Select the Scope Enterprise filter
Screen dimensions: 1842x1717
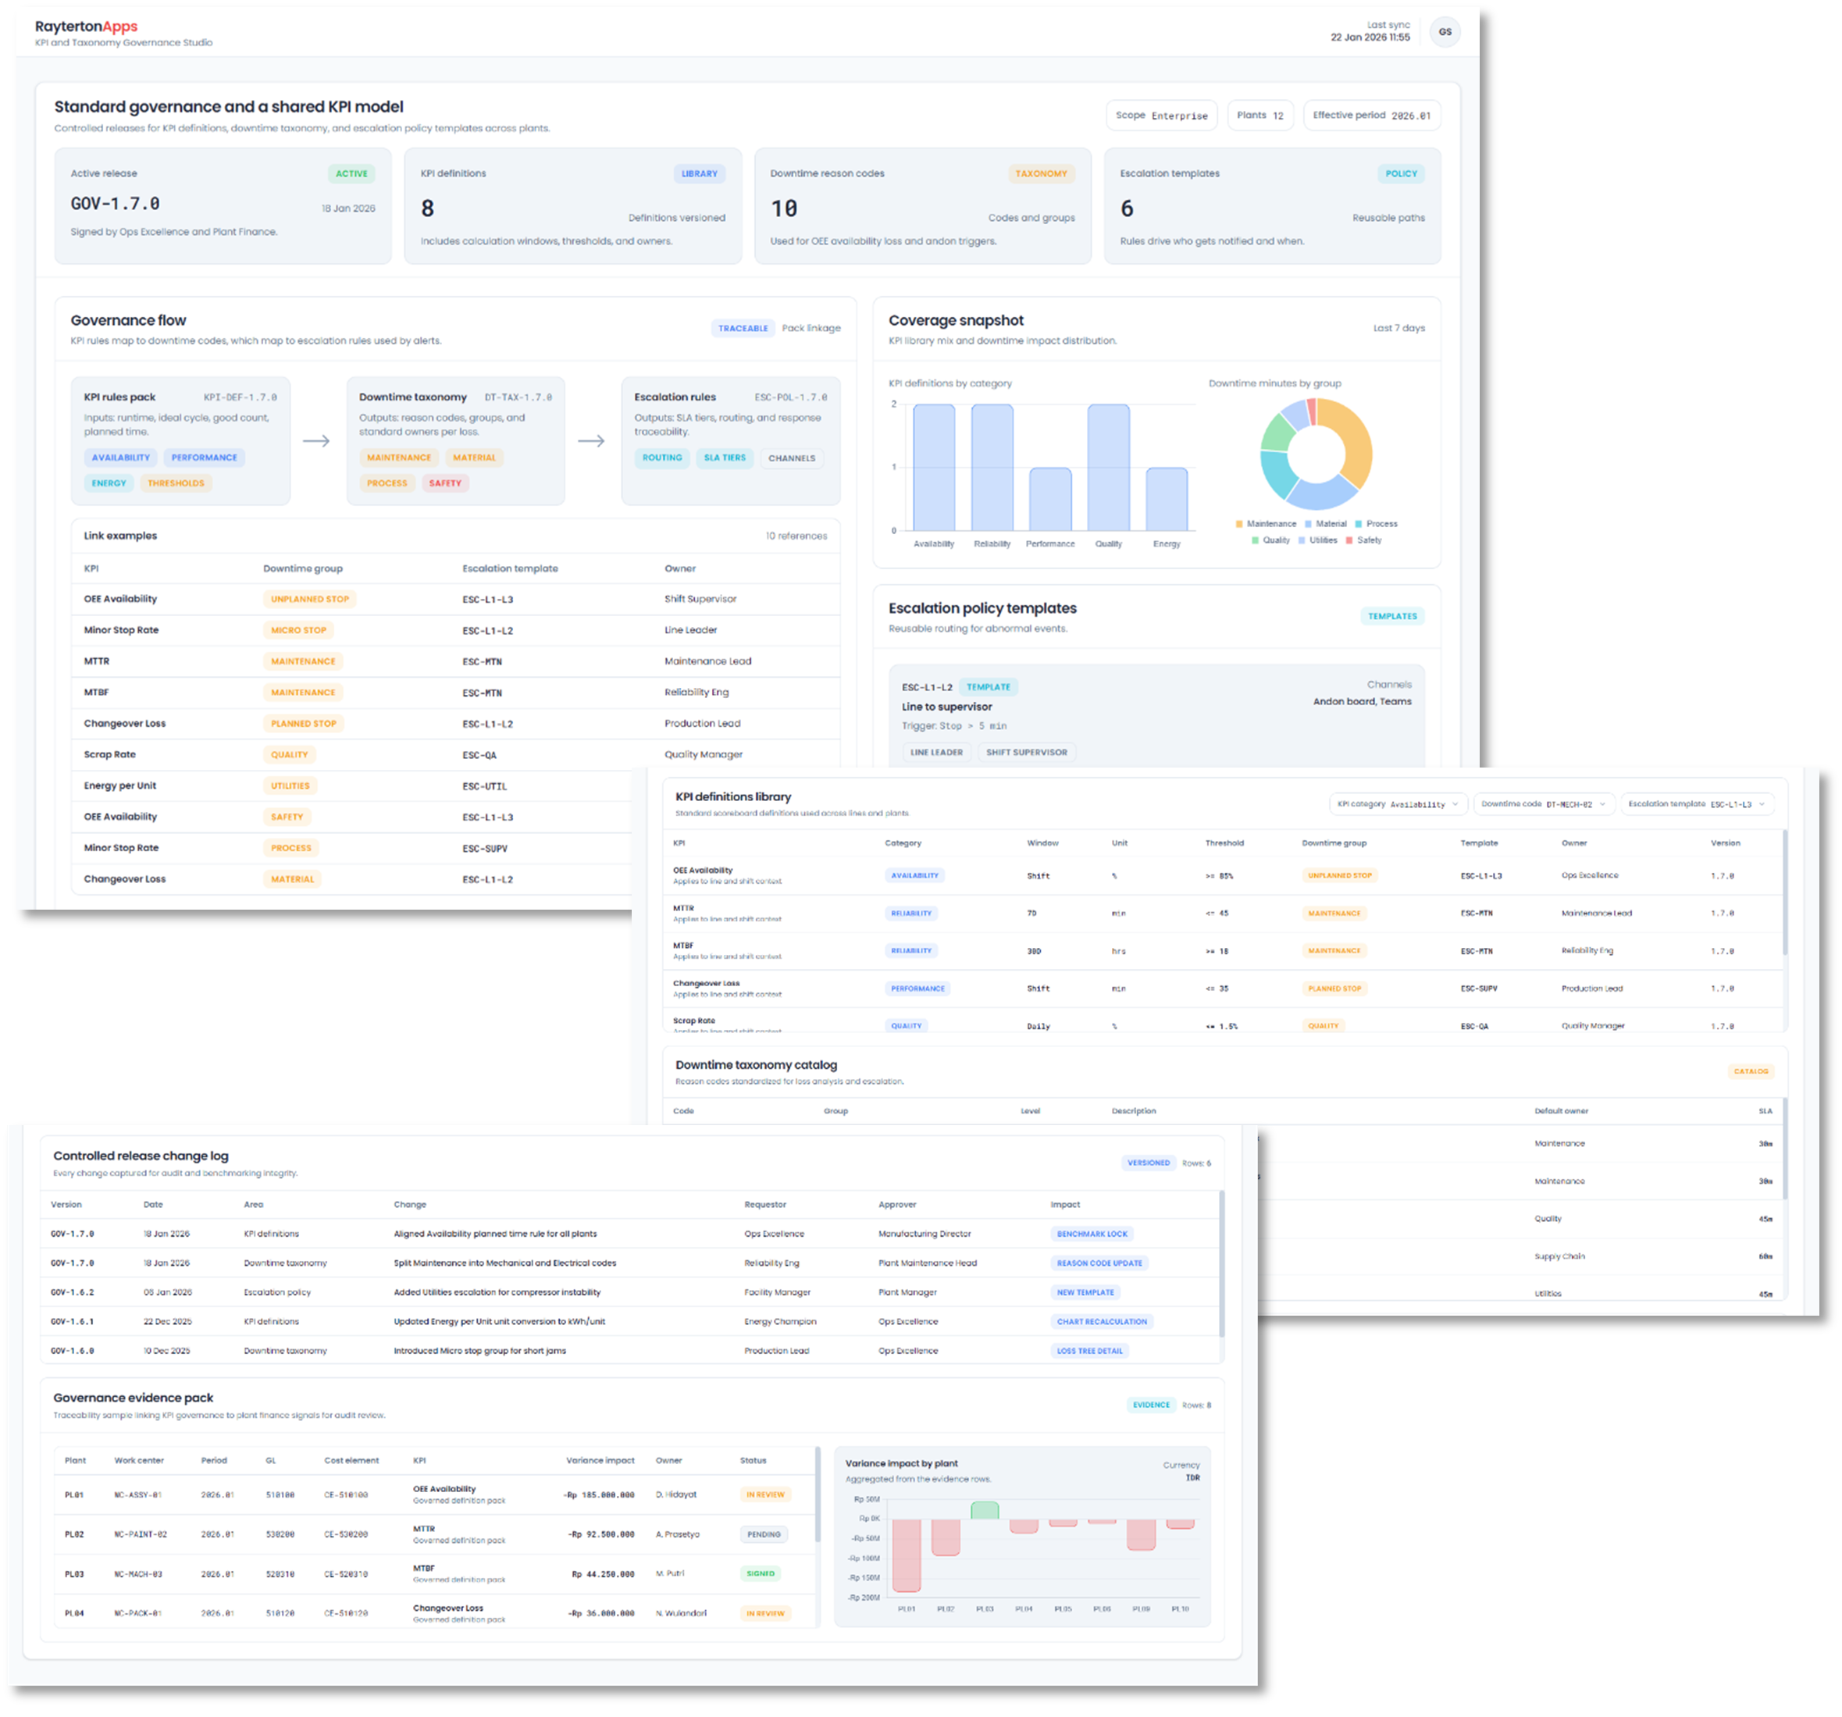(1161, 115)
